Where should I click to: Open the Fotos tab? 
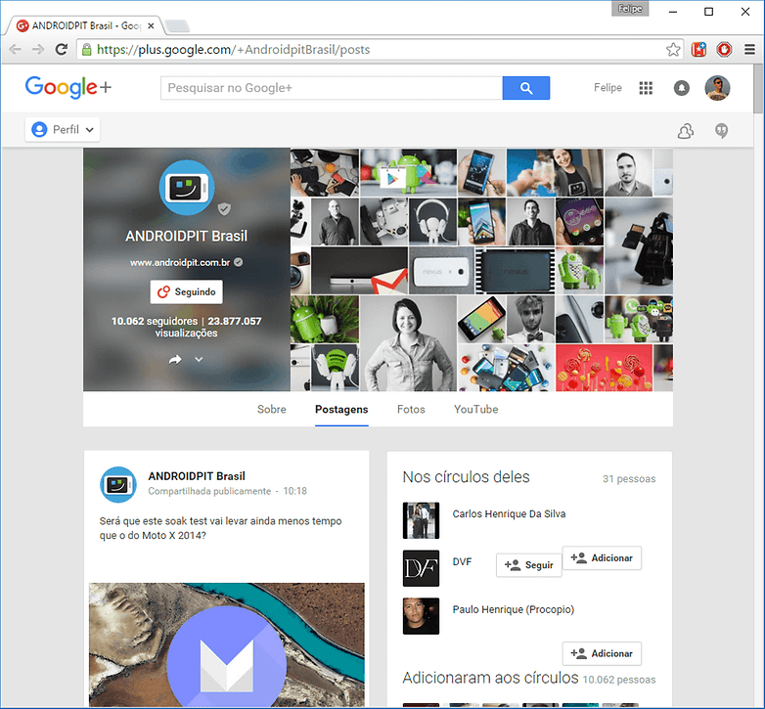click(411, 409)
